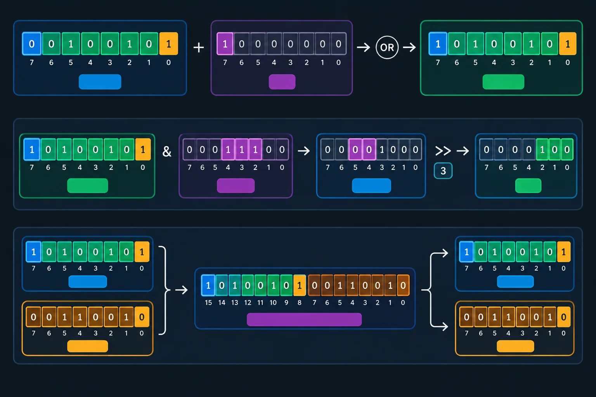Click the blue bit 15 cell in 16-bit register

coord(208,285)
